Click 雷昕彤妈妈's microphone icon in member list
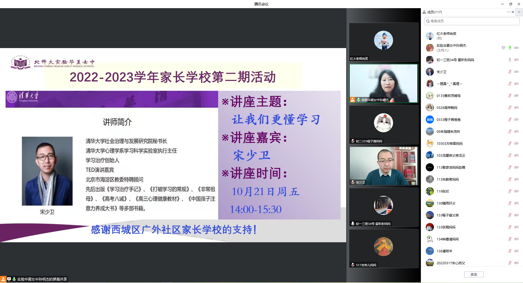Viewport: 523px width, 283px height. pos(510,60)
